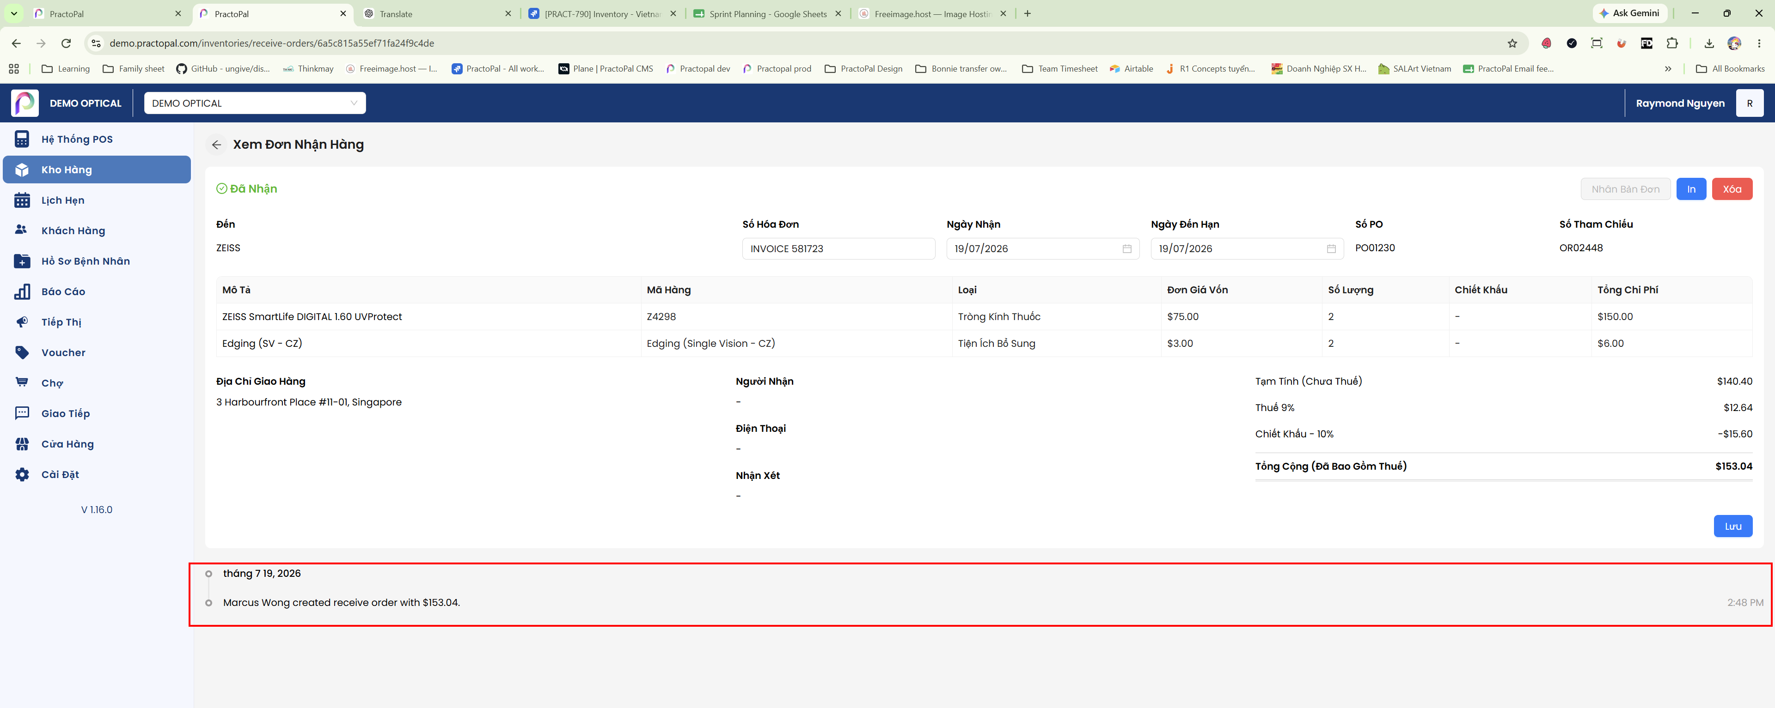Open a new browser tab
This screenshot has width=1775, height=708.
coord(1028,14)
